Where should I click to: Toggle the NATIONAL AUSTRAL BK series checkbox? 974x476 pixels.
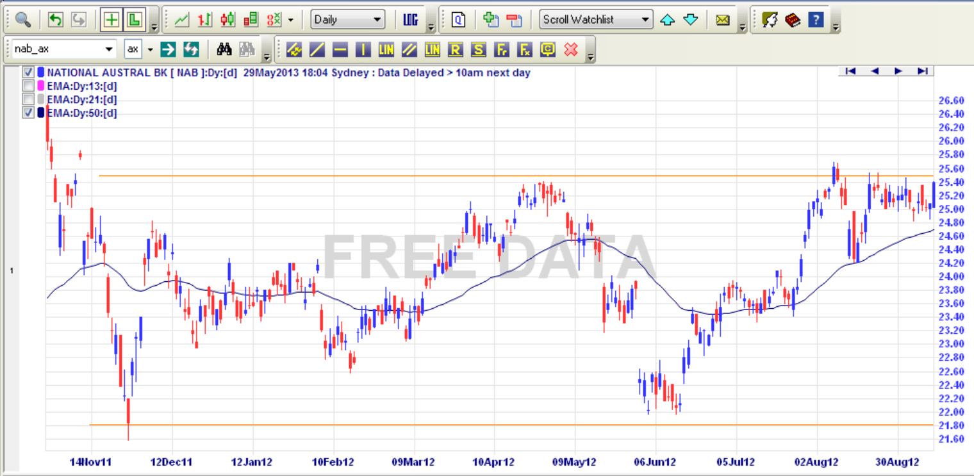(28, 72)
